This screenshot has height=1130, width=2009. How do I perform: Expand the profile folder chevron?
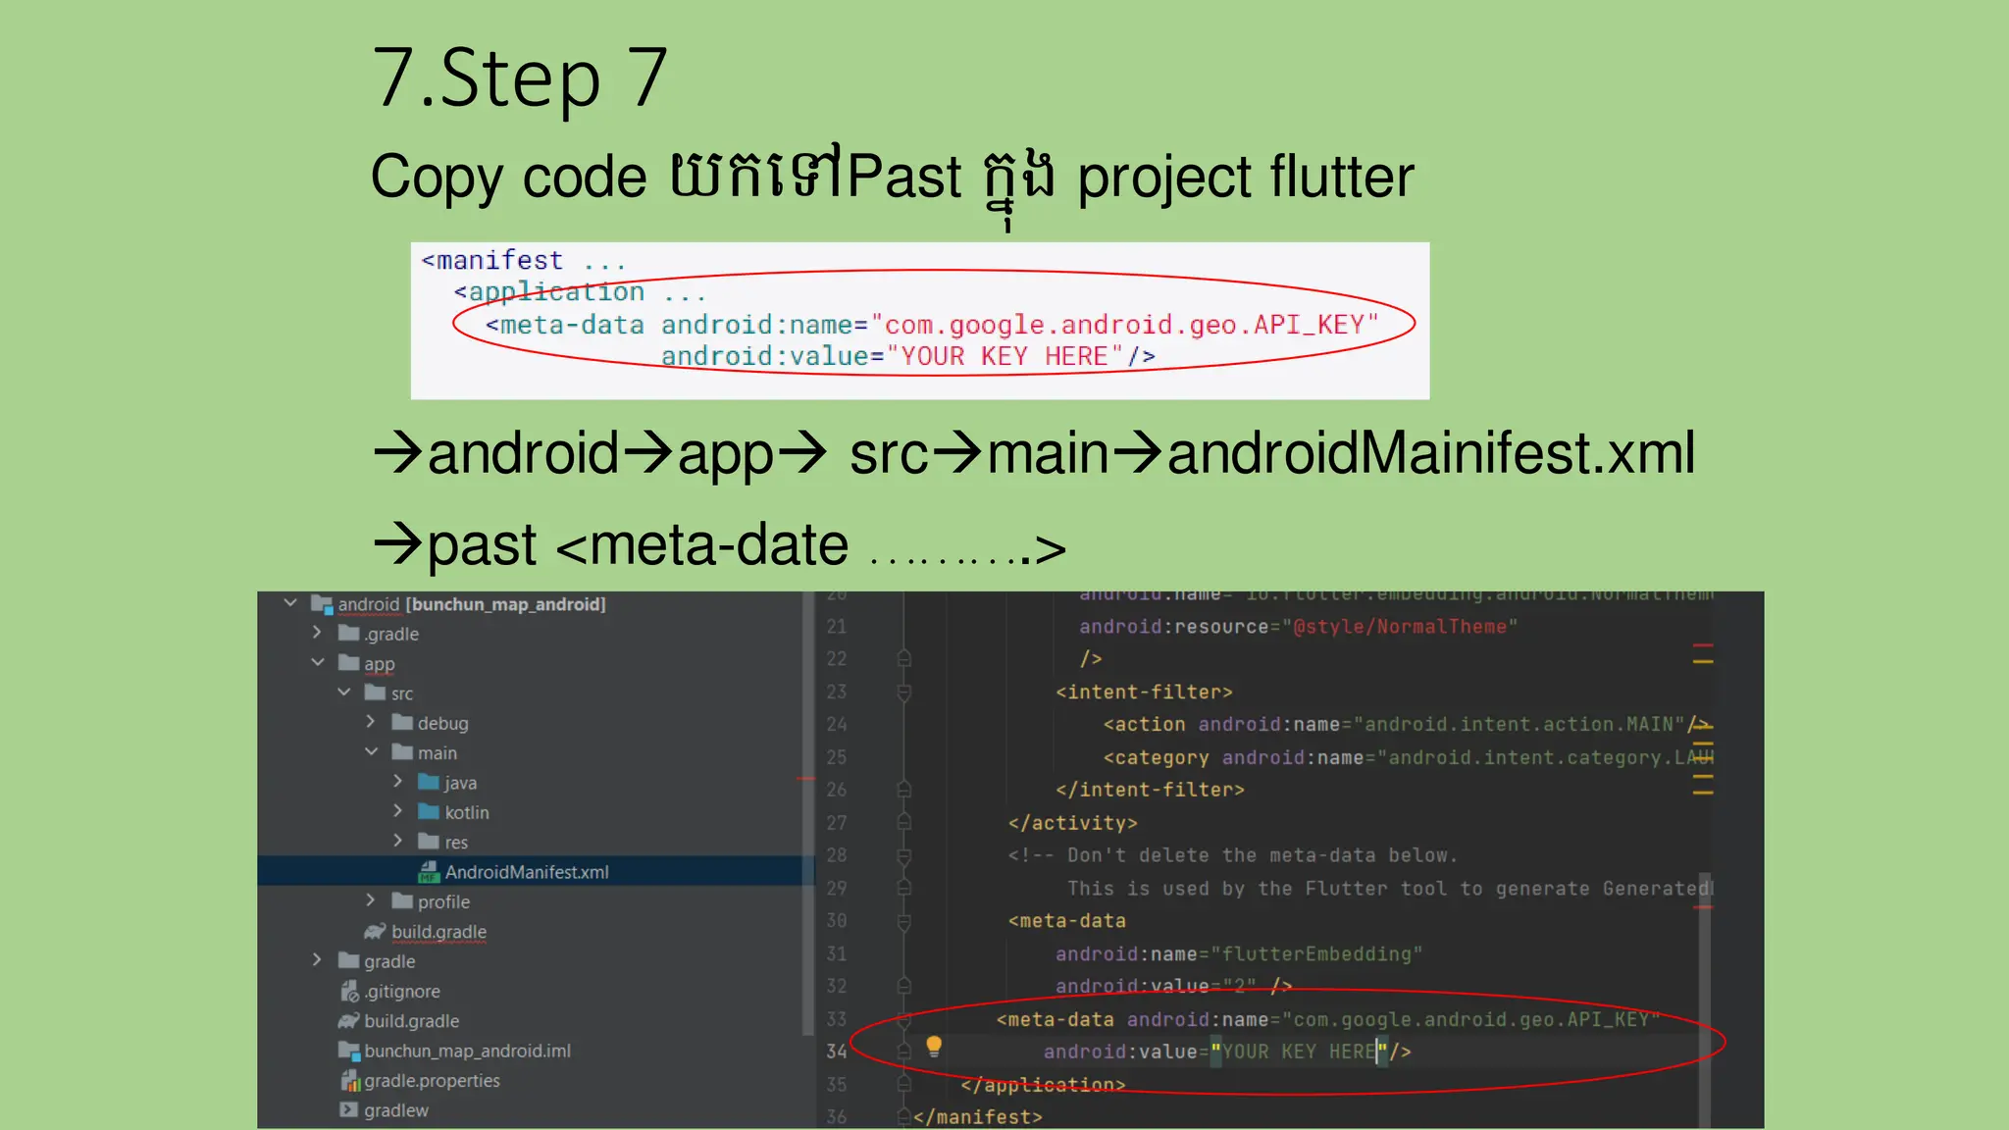371,899
